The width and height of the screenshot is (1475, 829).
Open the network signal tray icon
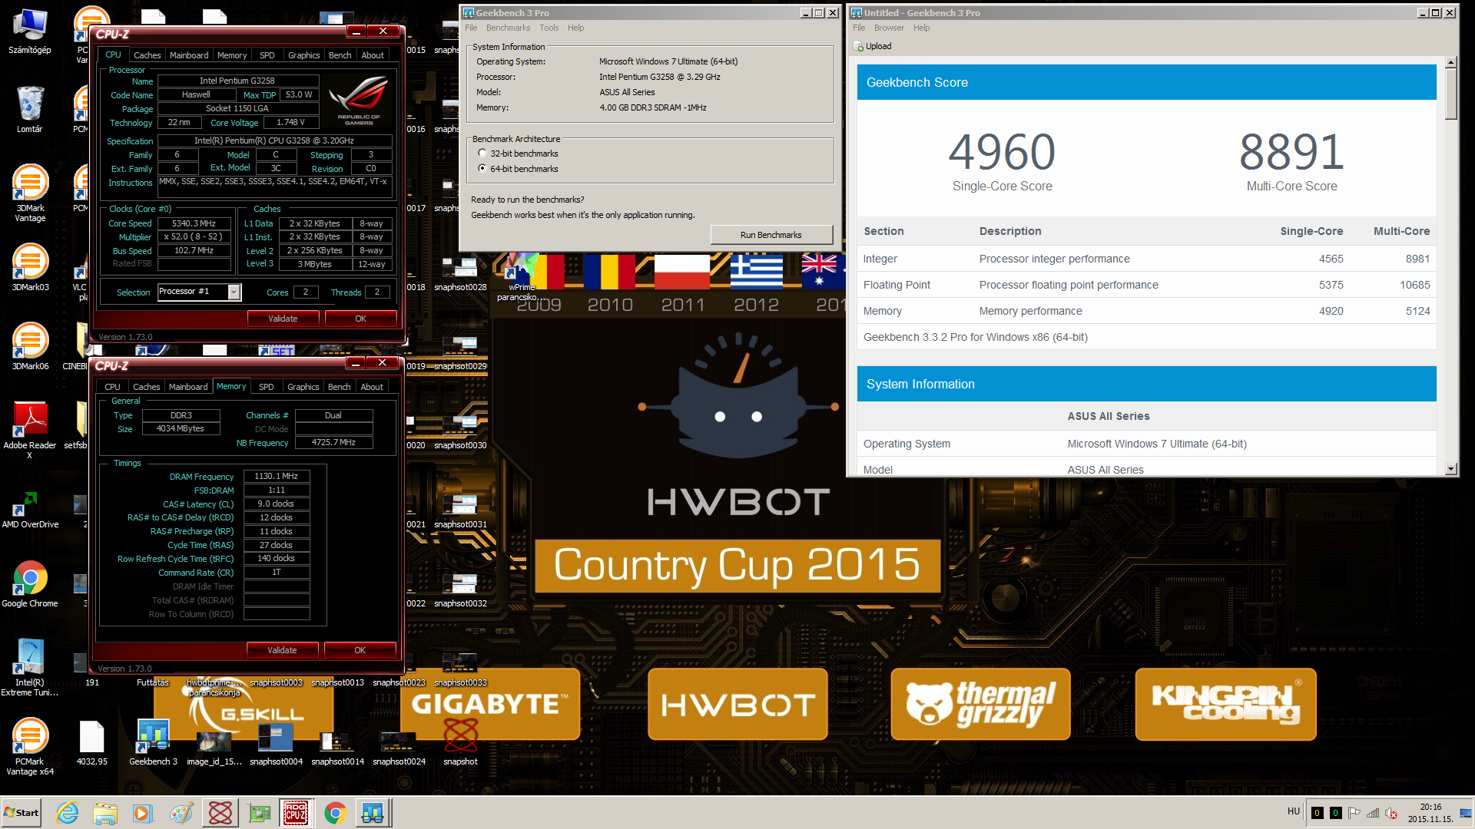point(1373,813)
